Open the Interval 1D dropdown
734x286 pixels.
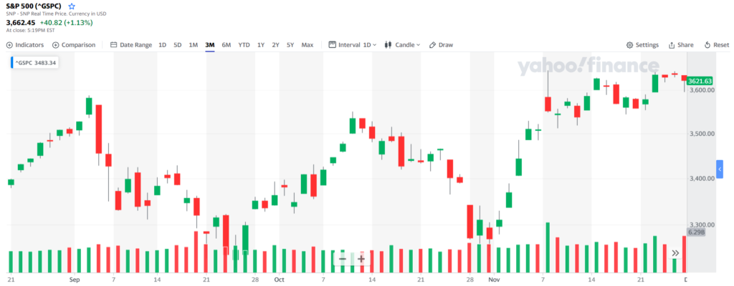(x=353, y=45)
